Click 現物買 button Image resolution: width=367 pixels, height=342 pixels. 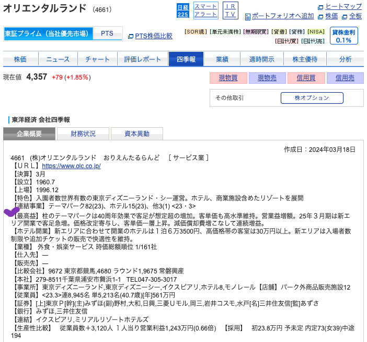click(x=228, y=78)
